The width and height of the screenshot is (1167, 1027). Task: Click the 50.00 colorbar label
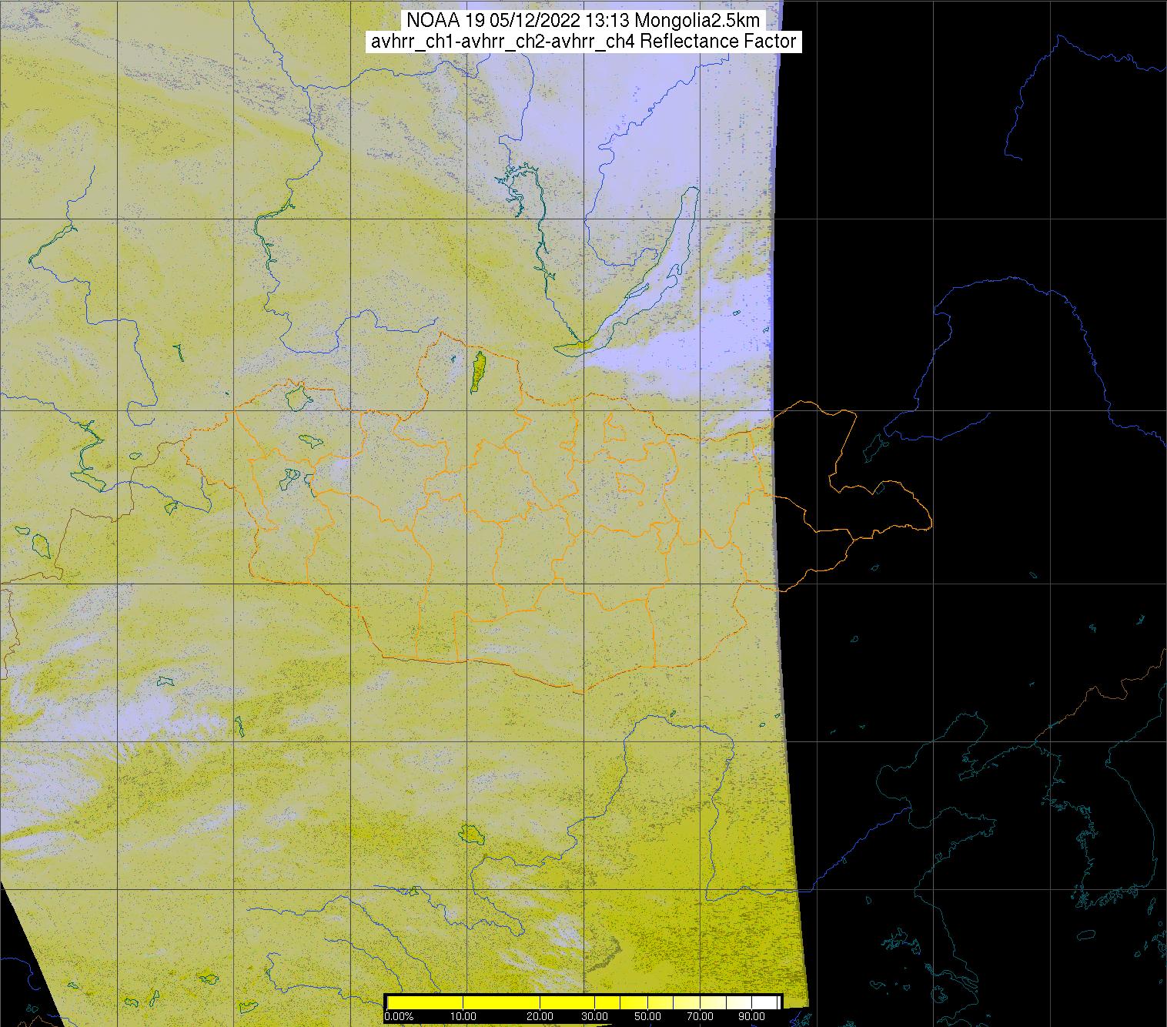tap(647, 1017)
